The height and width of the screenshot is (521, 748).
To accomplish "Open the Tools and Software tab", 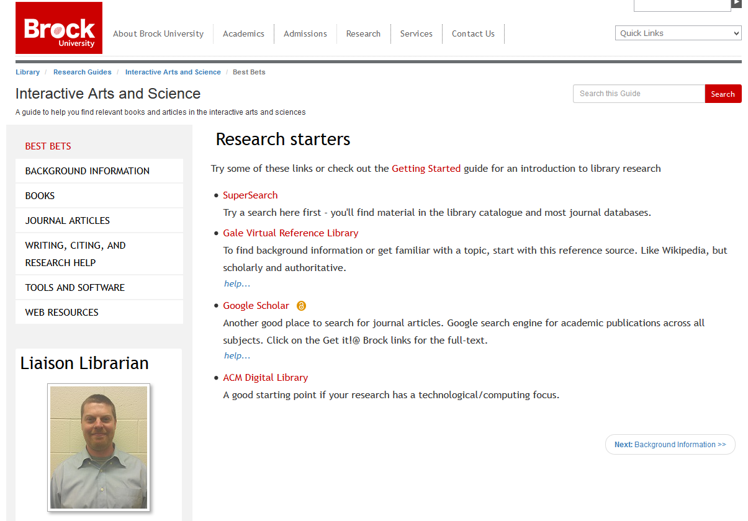I will (x=99, y=288).
